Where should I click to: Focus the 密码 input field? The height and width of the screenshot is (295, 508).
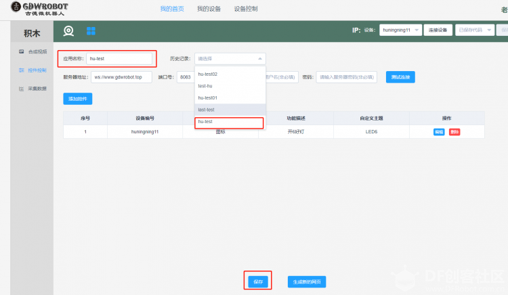[347, 77]
